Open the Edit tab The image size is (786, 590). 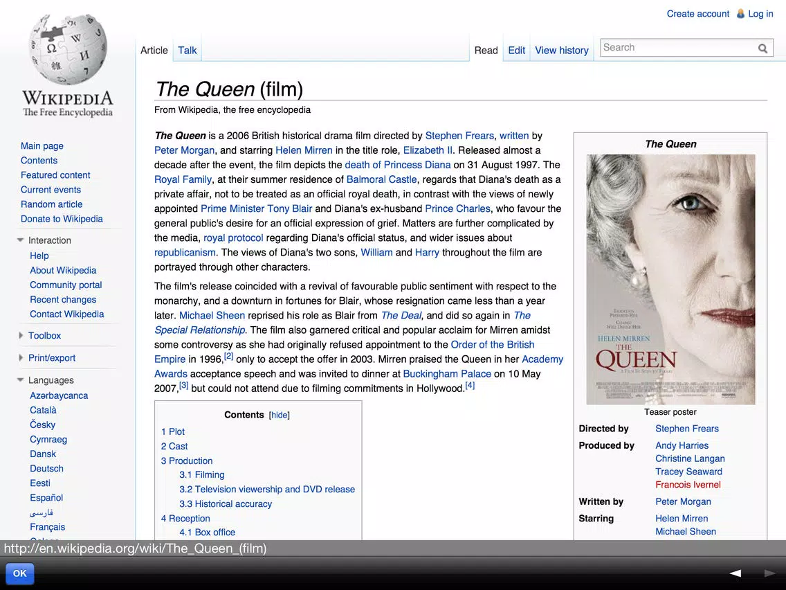coord(516,50)
